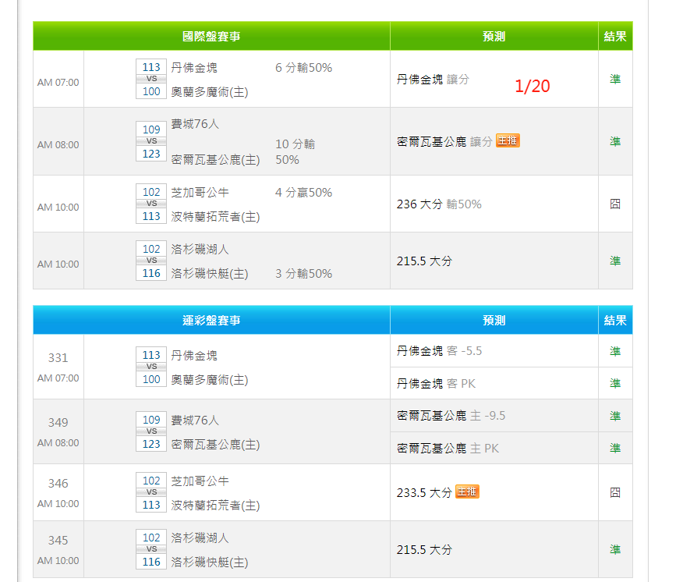The image size is (676, 582).
Task: Click 波特蘭拓荒者(主) in the game 346 row
Action: [215, 506]
